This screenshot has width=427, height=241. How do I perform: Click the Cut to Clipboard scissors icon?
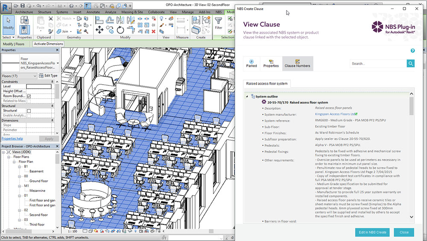pyautogui.click(x=51, y=18)
